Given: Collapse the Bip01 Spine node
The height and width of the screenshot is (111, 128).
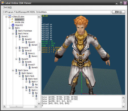Looking at the screenshot, I should point(13,70).
